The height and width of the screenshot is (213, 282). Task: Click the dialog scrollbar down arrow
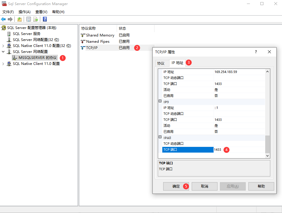coord(268,156)
